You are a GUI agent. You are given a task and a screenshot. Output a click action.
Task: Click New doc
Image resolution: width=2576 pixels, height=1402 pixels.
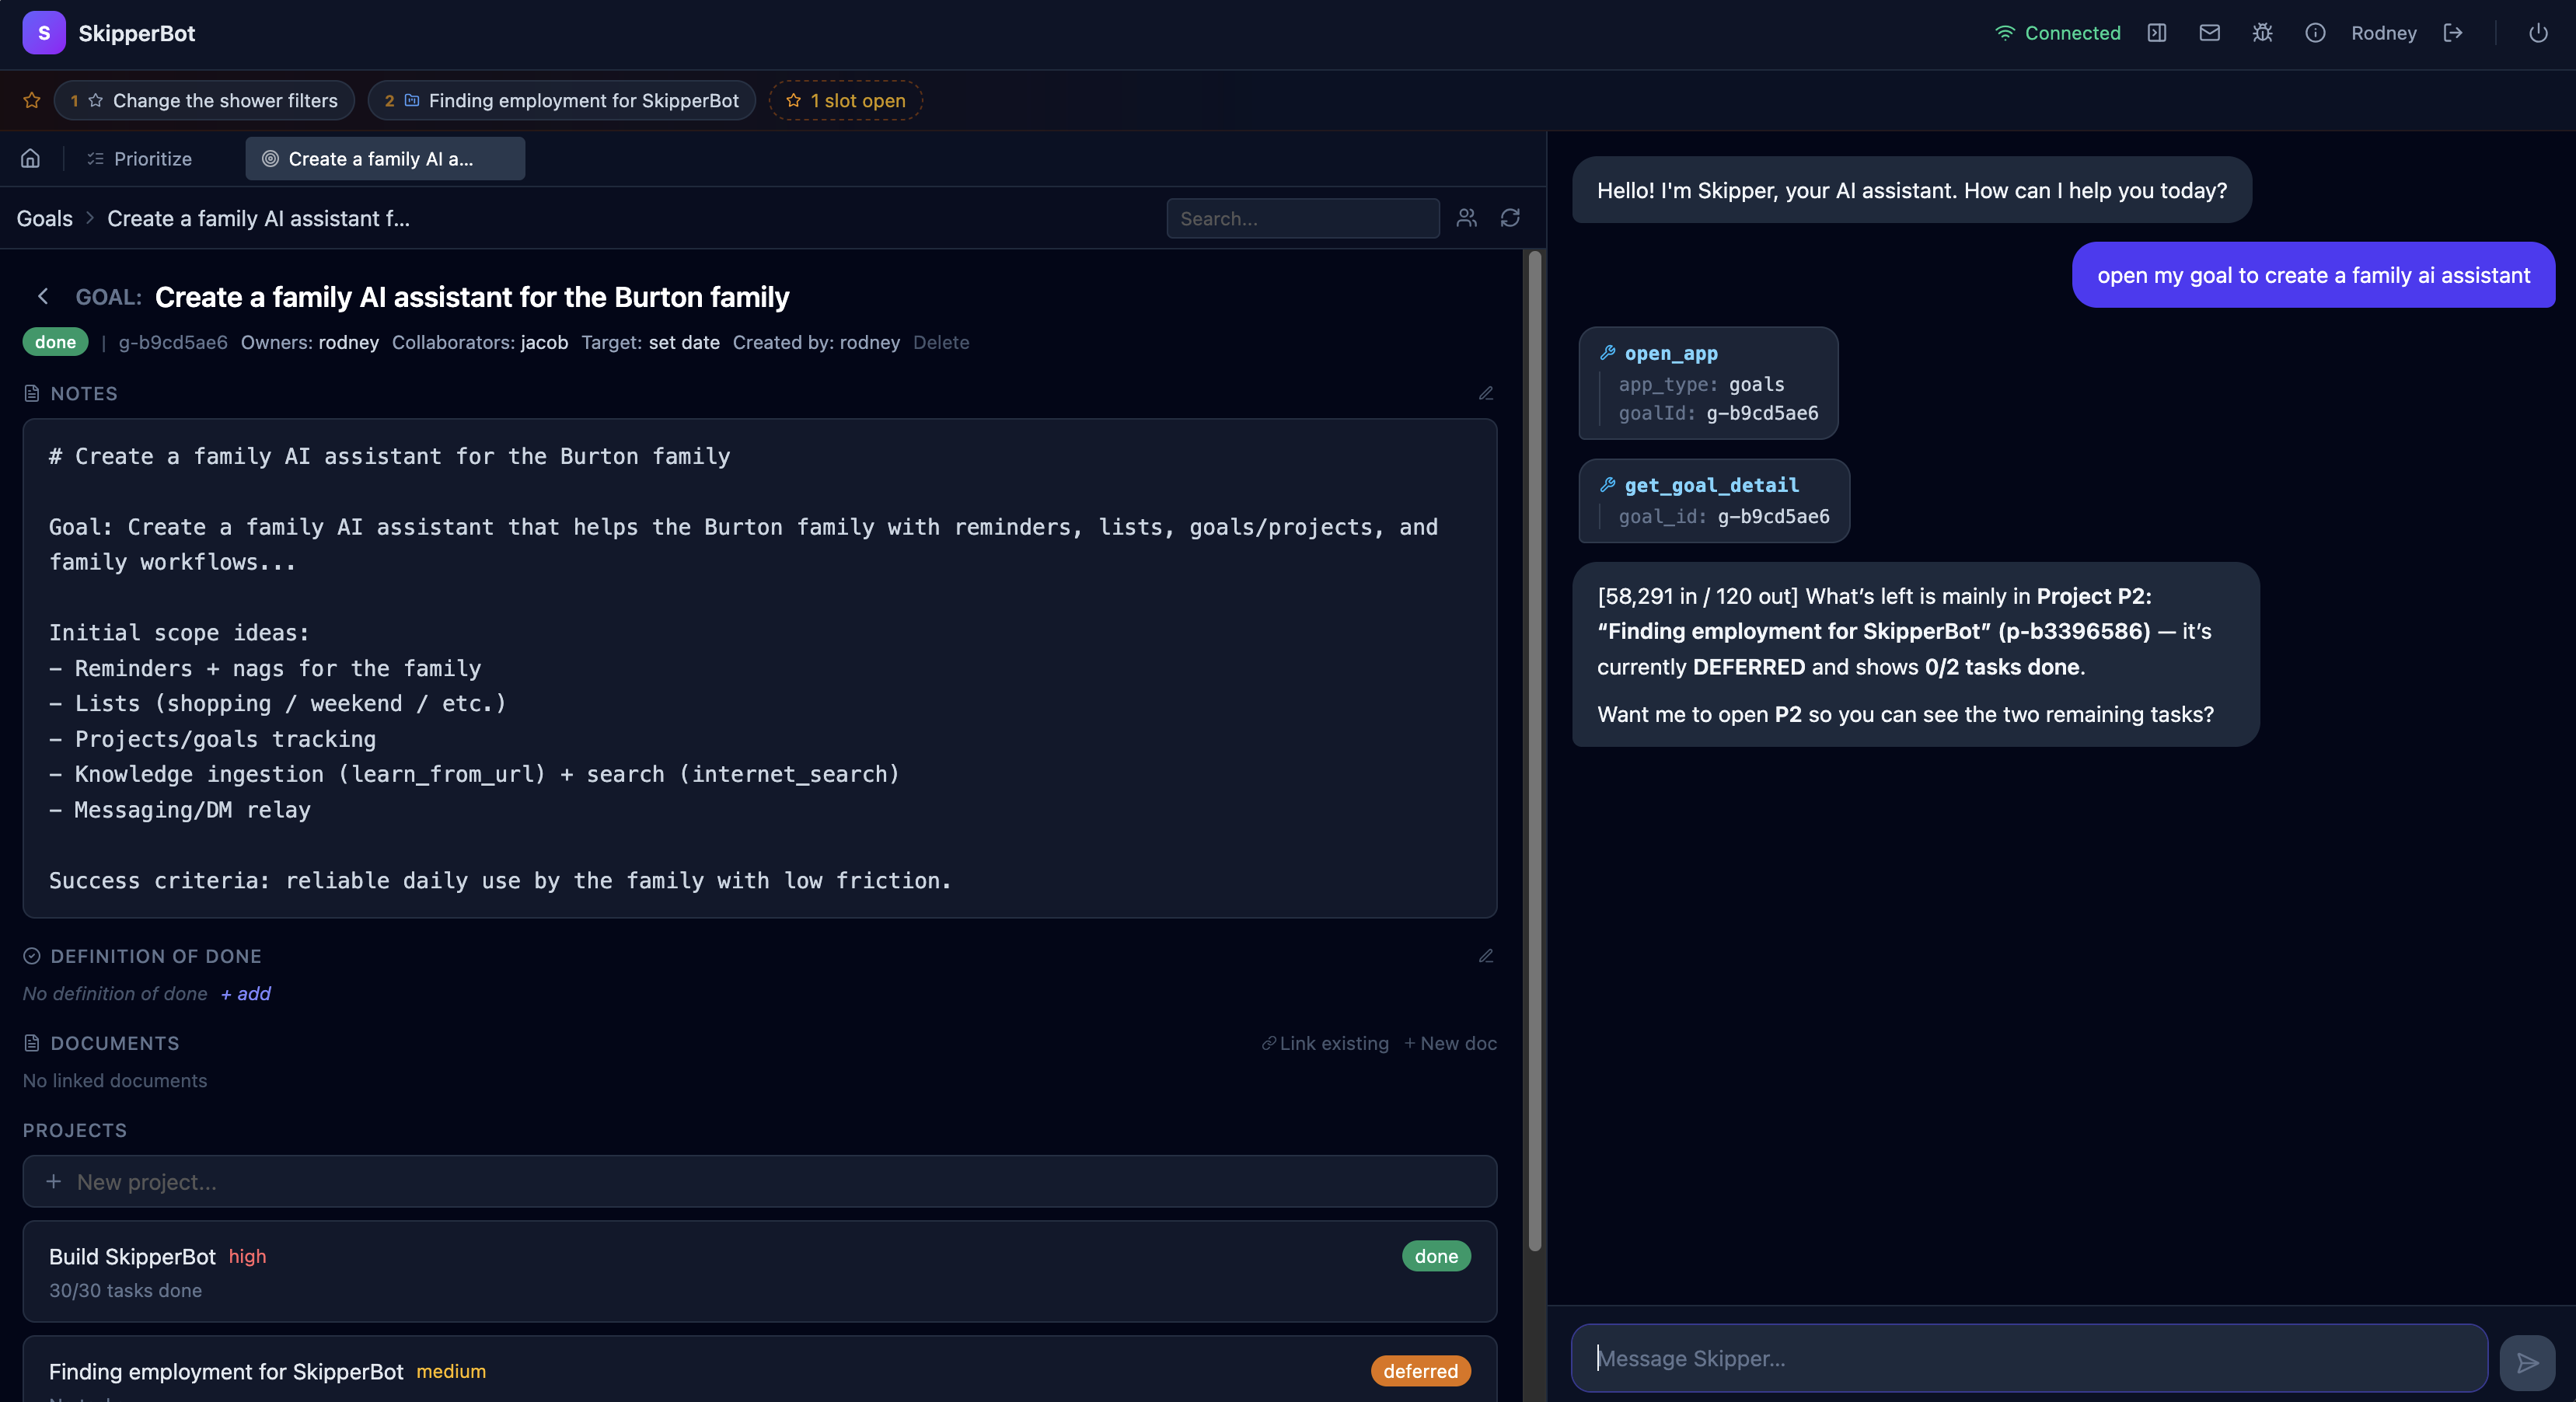(x=1450, y=1043)
